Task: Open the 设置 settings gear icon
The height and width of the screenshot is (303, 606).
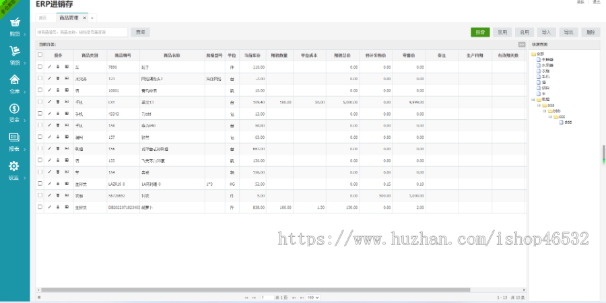Action: [14, 168]
